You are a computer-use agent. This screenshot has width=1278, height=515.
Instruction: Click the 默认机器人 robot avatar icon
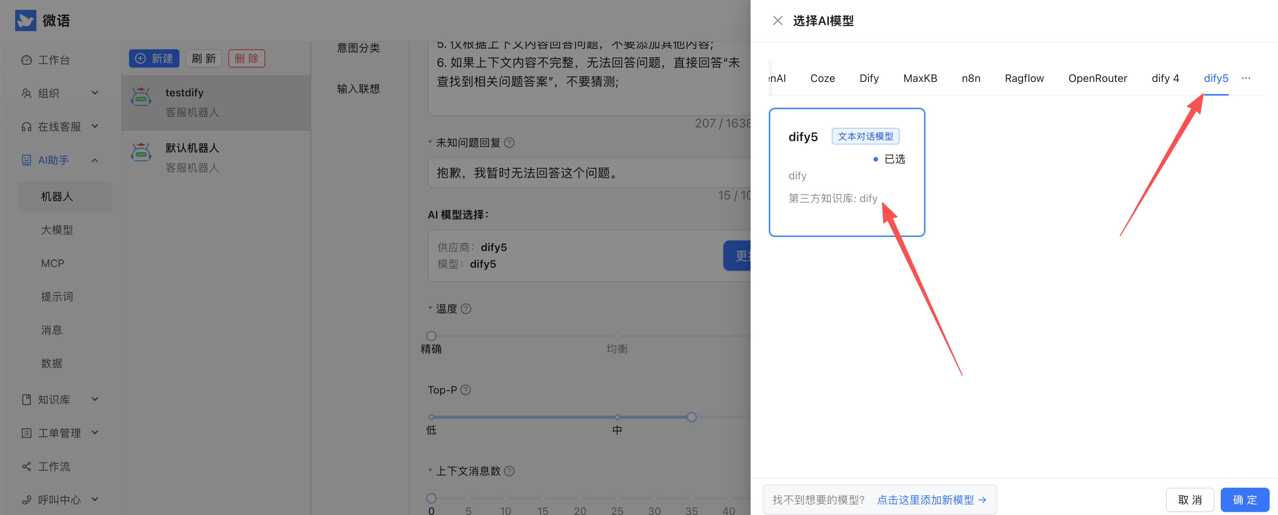tap(142, 153)
